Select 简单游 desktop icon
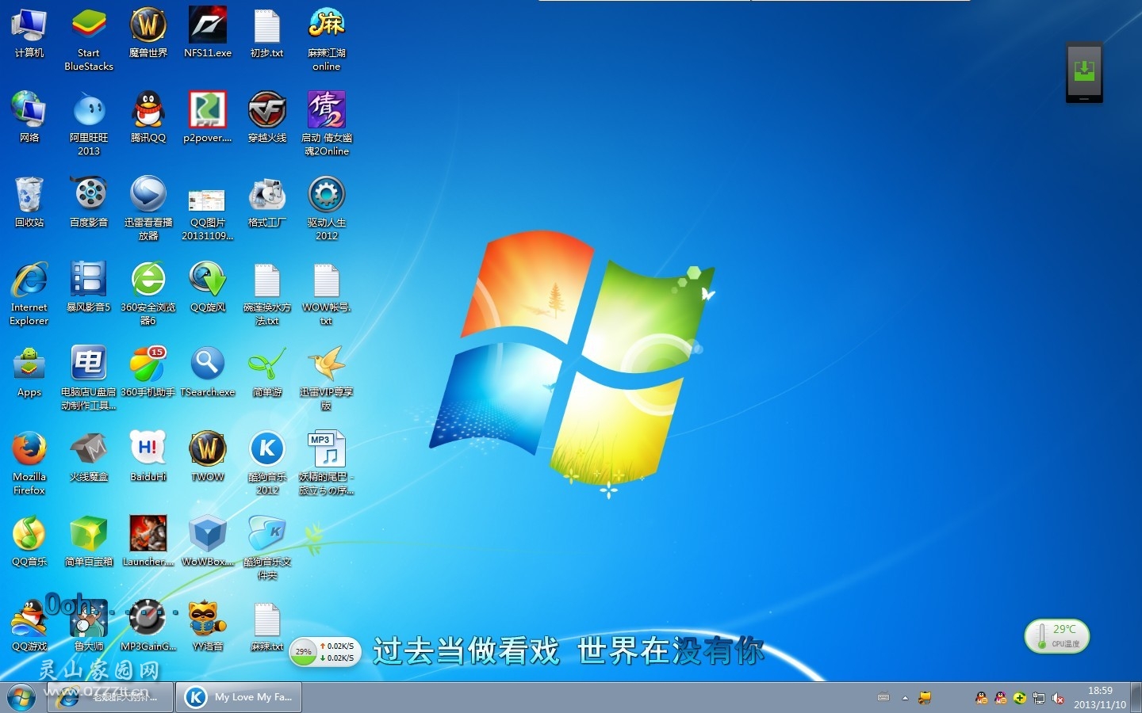Viewport: 1142px width, 713px height. click(x=267, y=372)
